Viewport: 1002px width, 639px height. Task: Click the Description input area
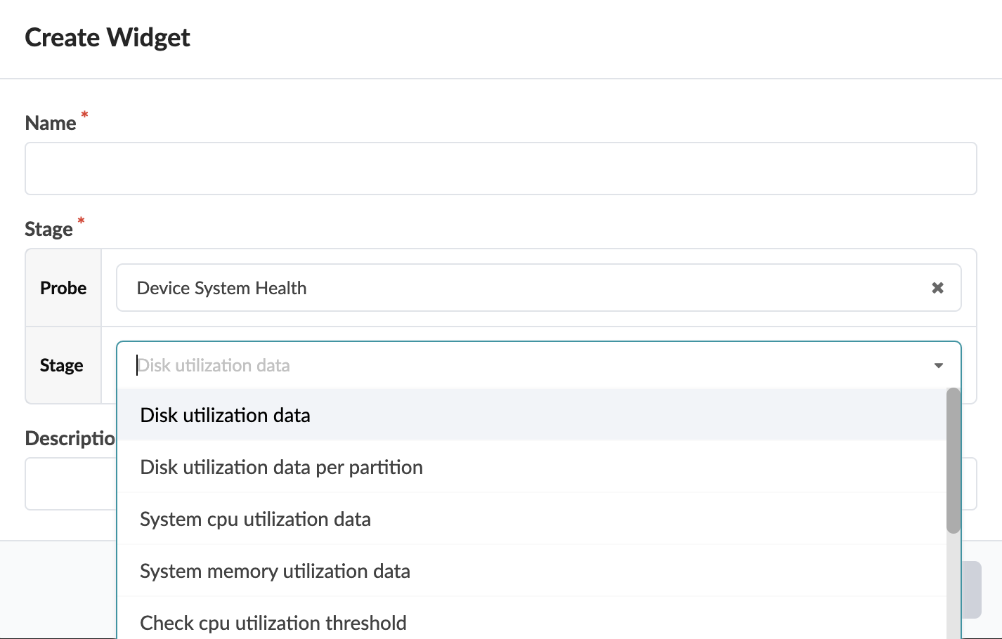point(70,484)
